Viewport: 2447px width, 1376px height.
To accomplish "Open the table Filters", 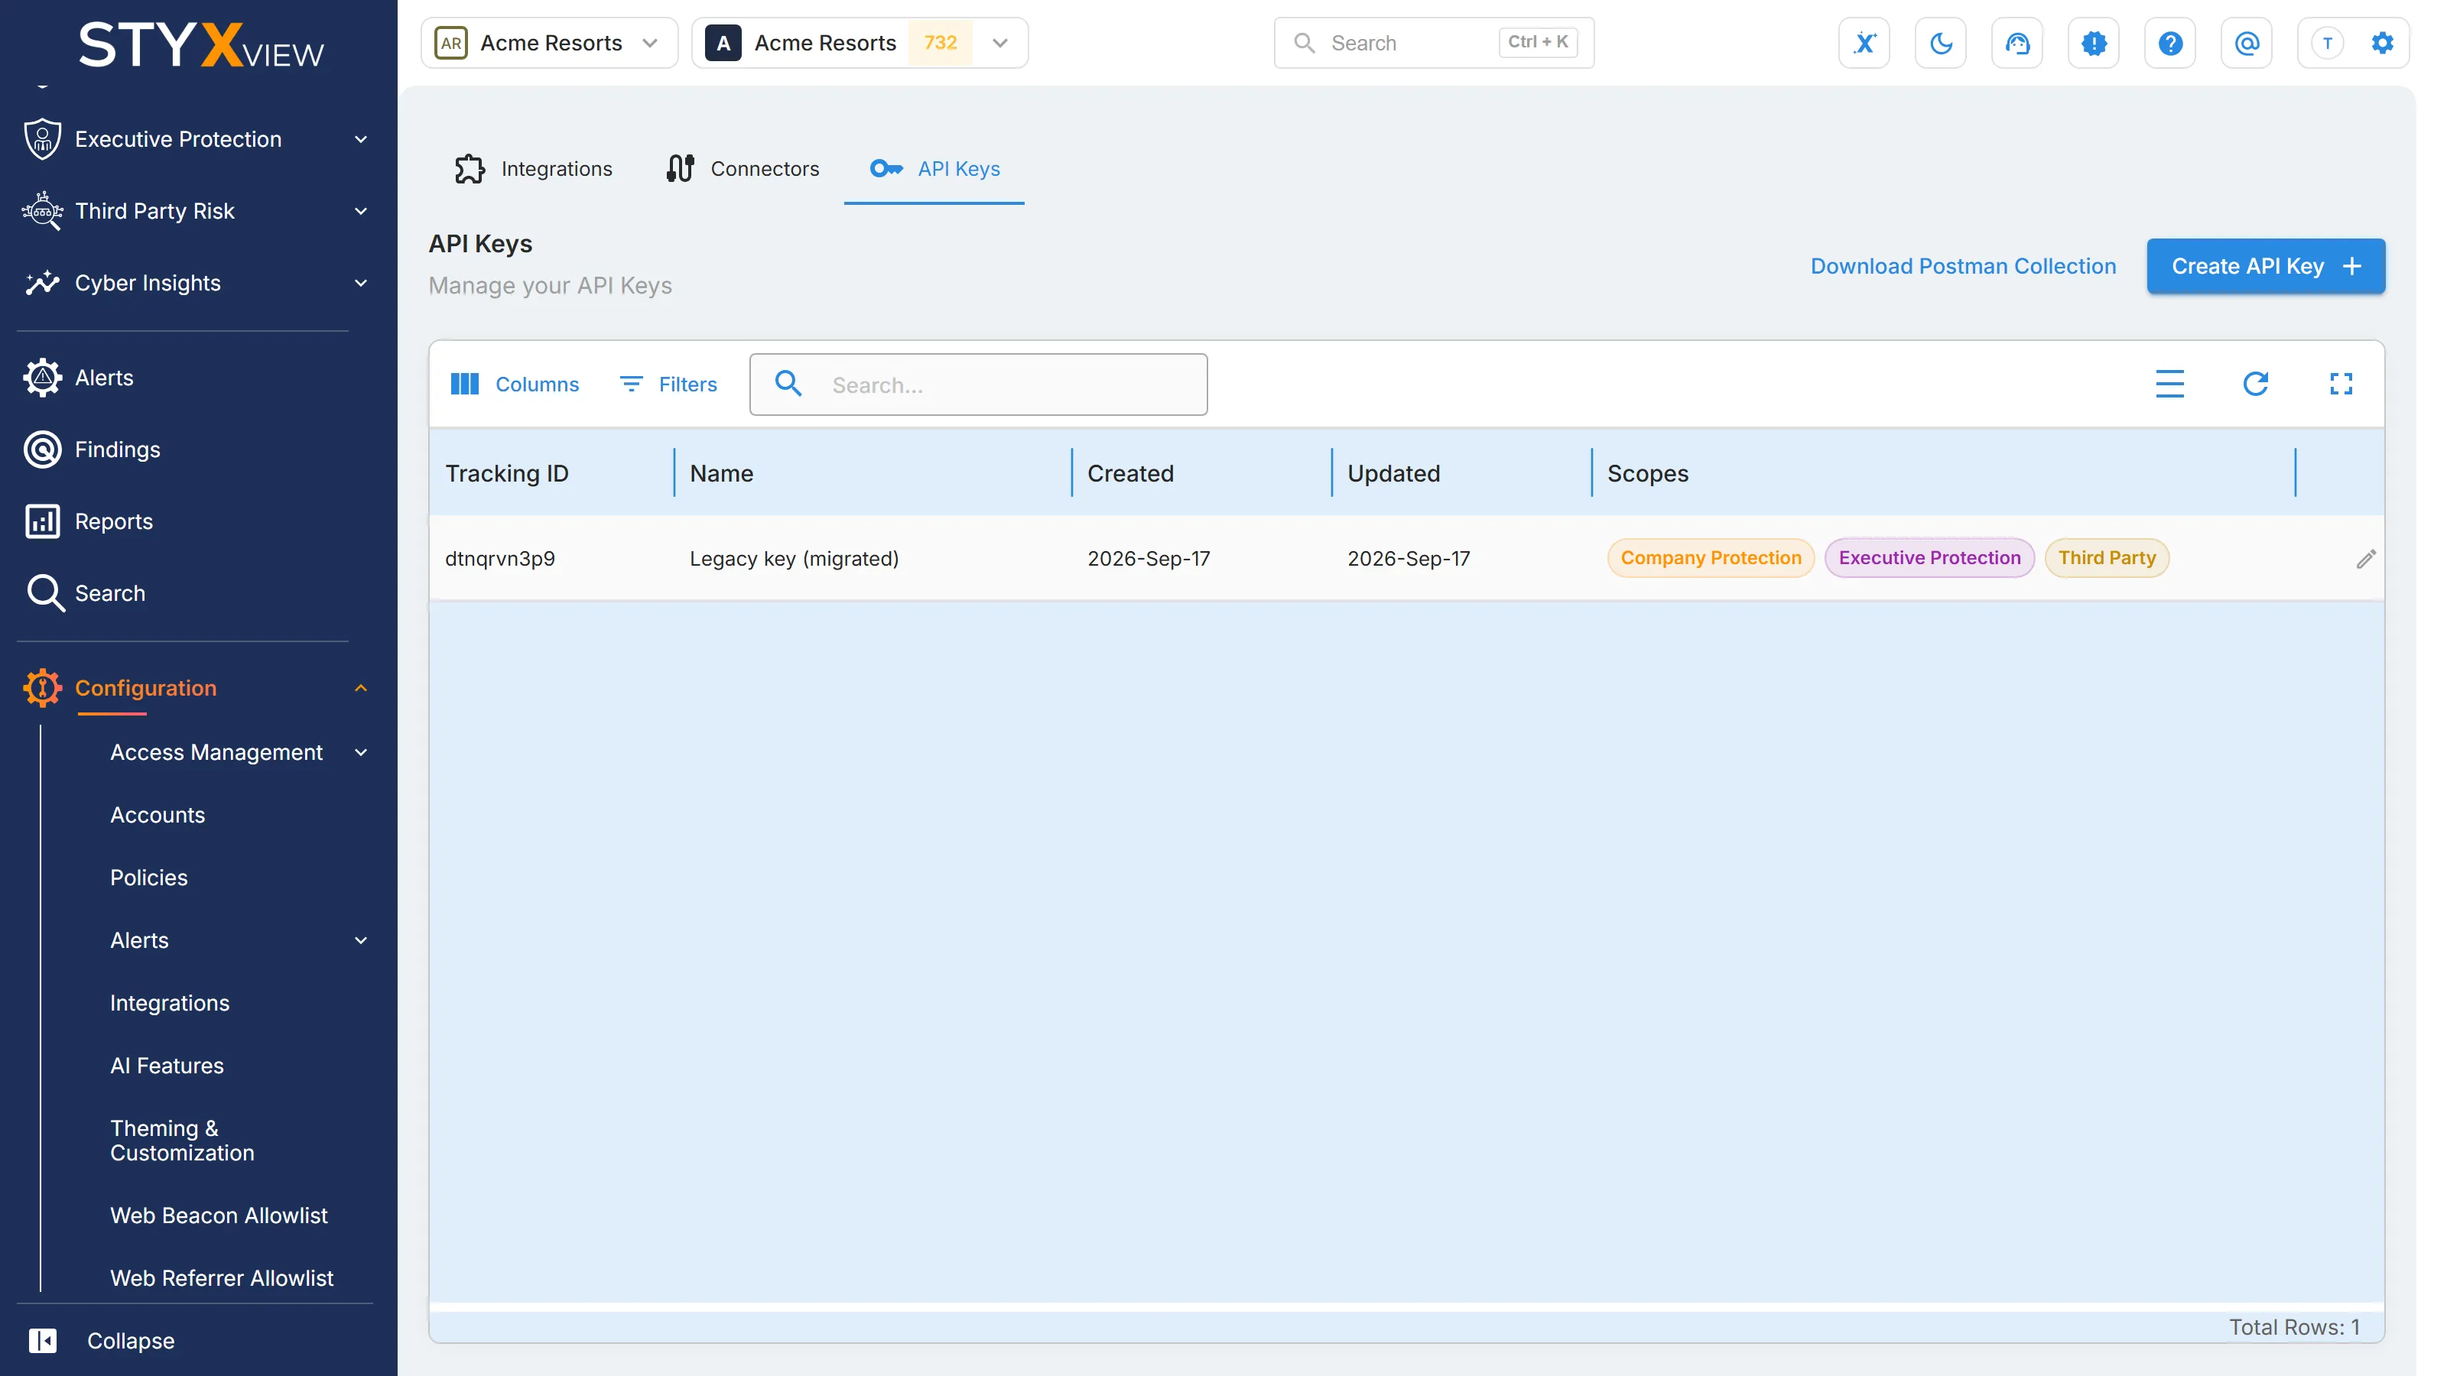I will 669,384.
